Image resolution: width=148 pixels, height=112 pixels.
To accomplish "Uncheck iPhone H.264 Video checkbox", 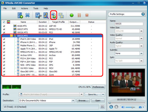I will pos(4,42).
